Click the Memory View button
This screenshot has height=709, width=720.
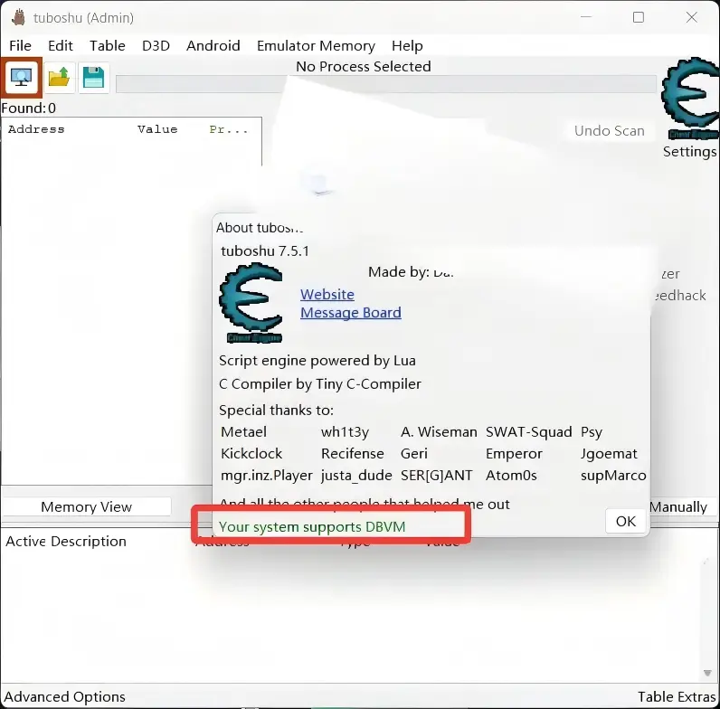(x=86, y=506)
